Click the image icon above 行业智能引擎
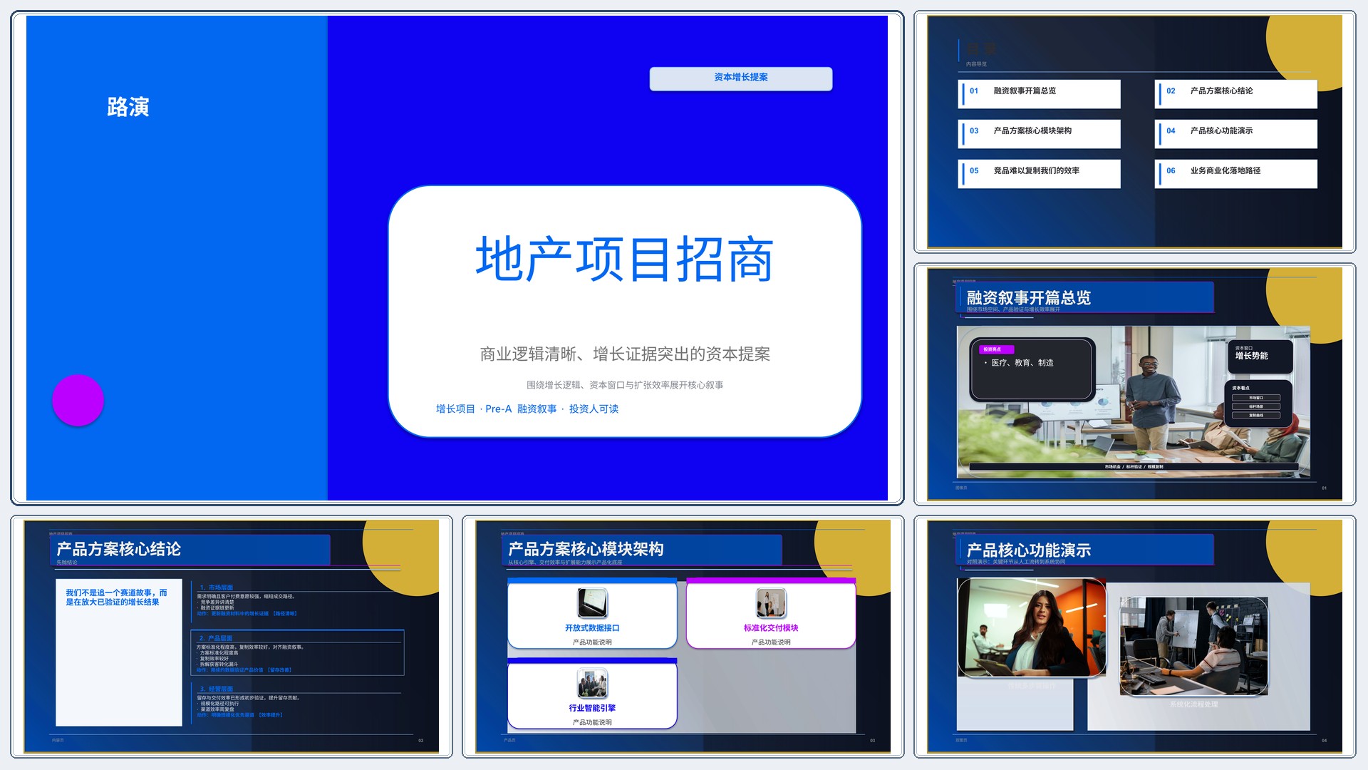This screenshot has width=1368, height=770. [x=592, y=683]
